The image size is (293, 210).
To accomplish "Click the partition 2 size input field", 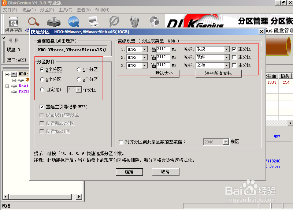I will click(163, 57).
